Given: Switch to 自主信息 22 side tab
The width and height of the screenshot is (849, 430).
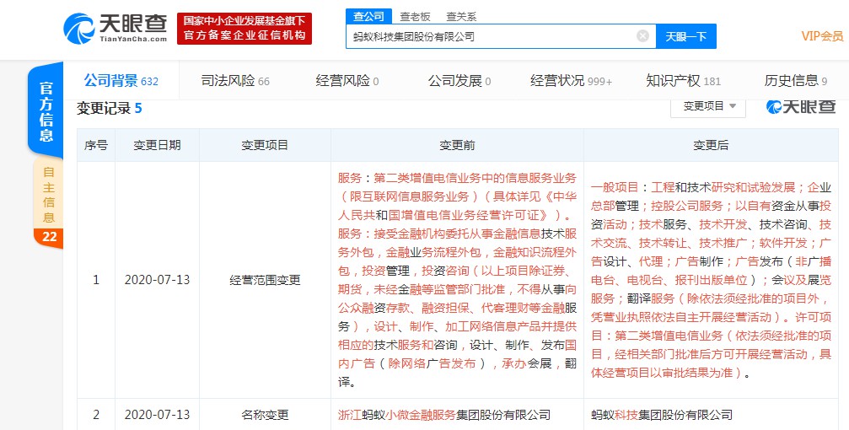Looking at the screenshot, I should [x=48, y=204].
